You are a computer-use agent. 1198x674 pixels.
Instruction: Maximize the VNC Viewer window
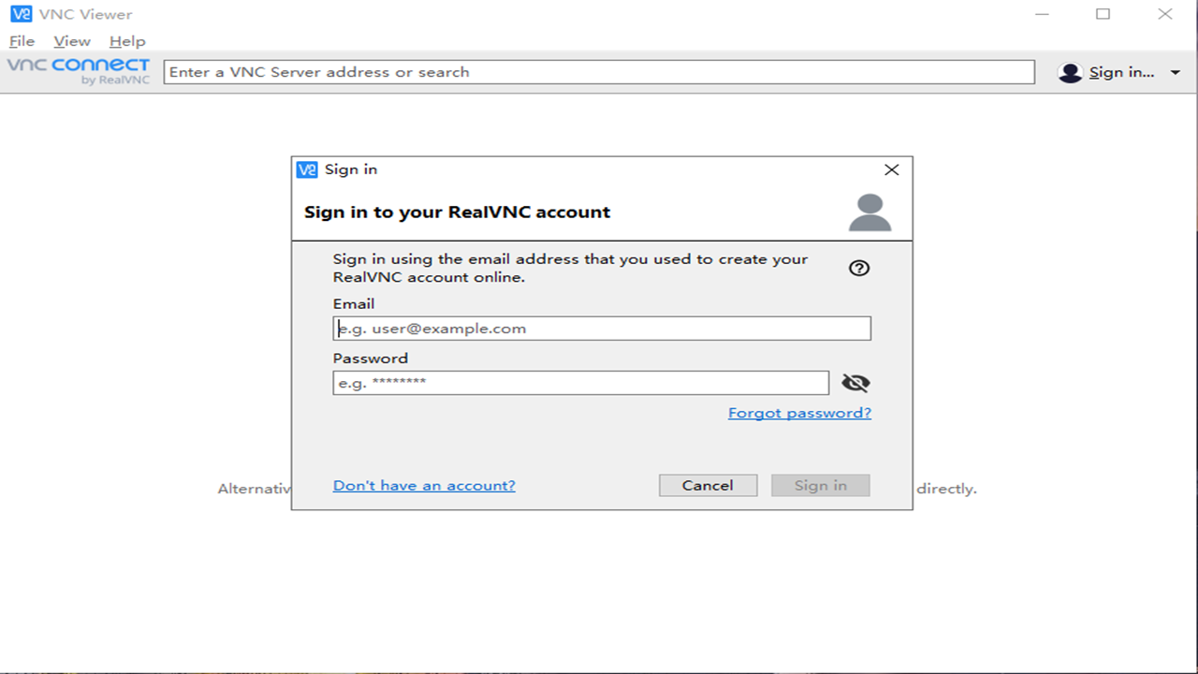1103,14
